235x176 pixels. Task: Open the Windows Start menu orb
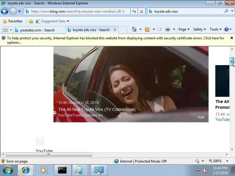pyautogui.click(x=8, y=170)
